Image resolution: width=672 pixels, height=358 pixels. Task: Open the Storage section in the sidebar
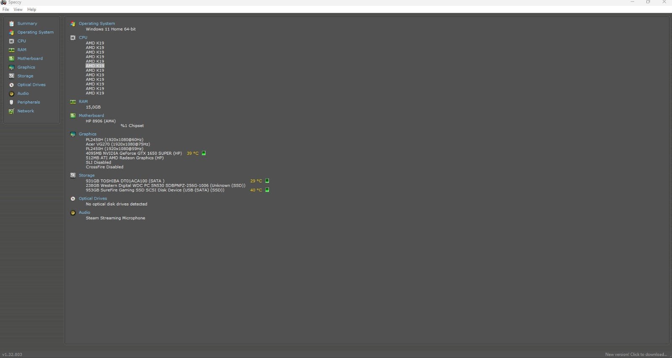coord(25,76)
